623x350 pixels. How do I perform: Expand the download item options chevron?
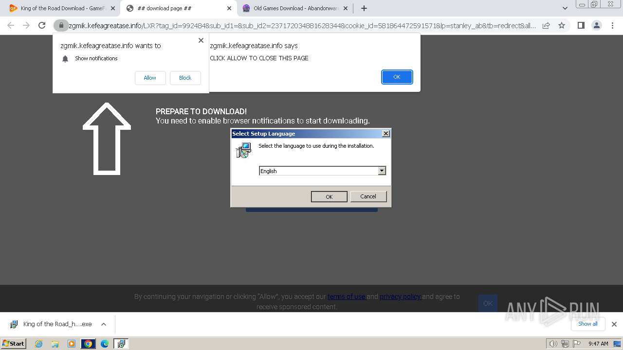point(104,324)
